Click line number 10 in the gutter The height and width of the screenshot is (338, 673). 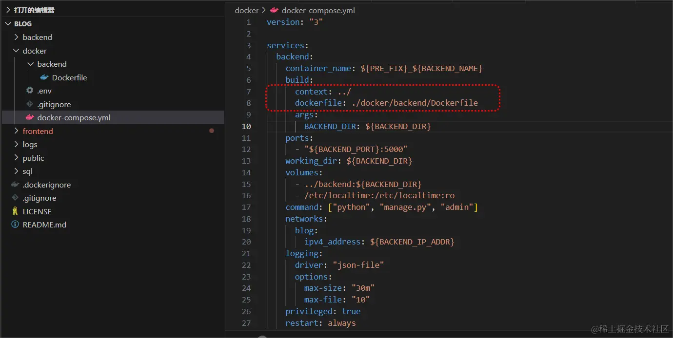[246, 126]
